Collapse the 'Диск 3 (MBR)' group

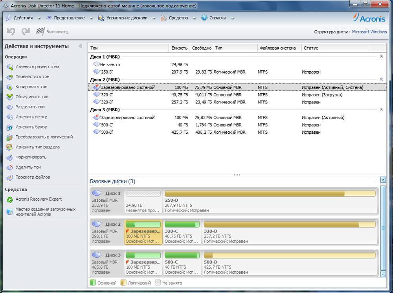[381, 110]
